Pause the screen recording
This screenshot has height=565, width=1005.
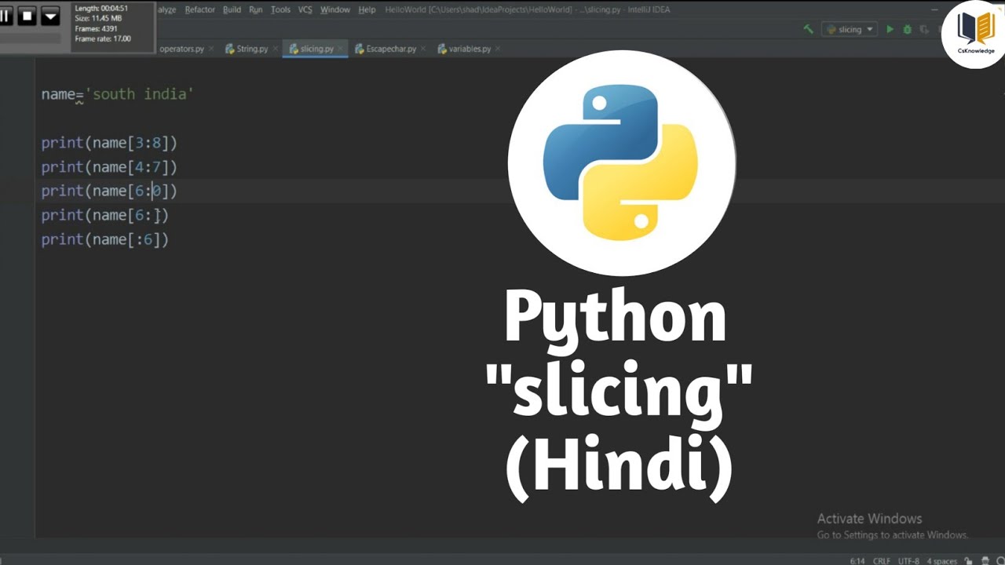(5, 15)
